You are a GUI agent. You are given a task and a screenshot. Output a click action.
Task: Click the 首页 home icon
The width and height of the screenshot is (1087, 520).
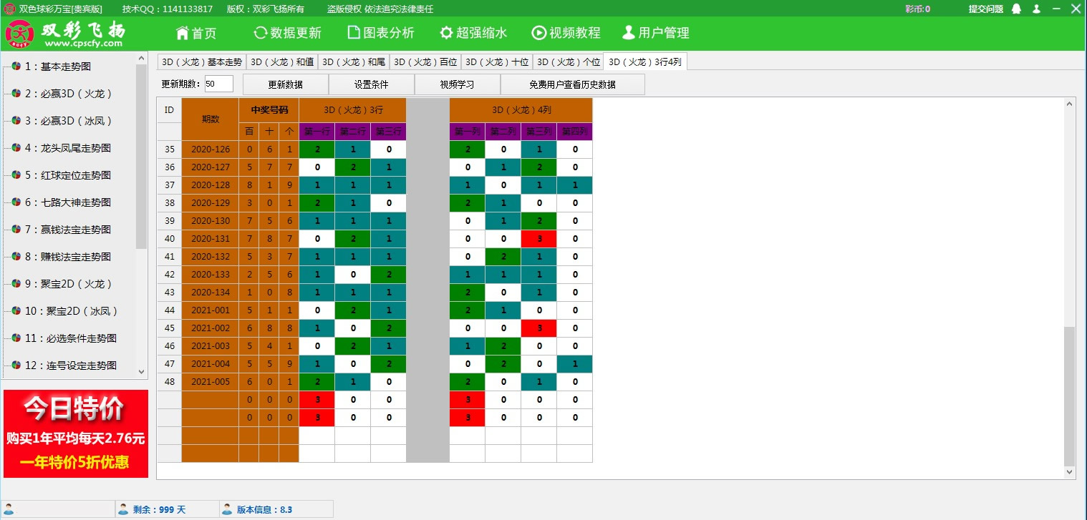(x=183, y=32)
